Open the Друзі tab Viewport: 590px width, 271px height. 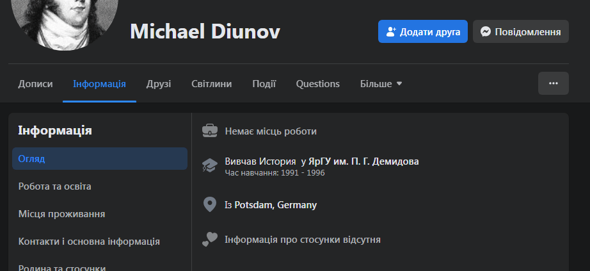tap(159, 84)
